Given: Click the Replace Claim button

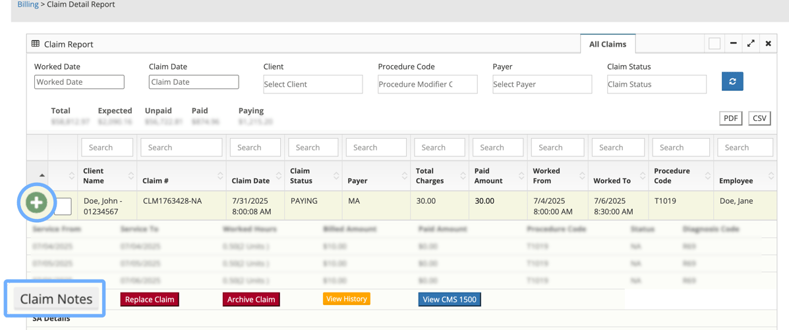Looking at the screenshot, I should [x=150, y=300].
